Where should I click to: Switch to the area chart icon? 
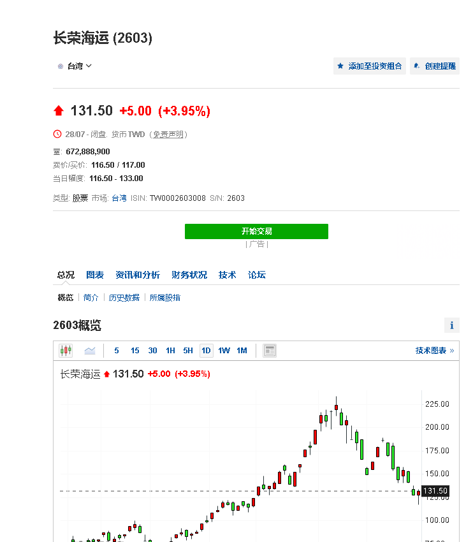click(90, 350)
